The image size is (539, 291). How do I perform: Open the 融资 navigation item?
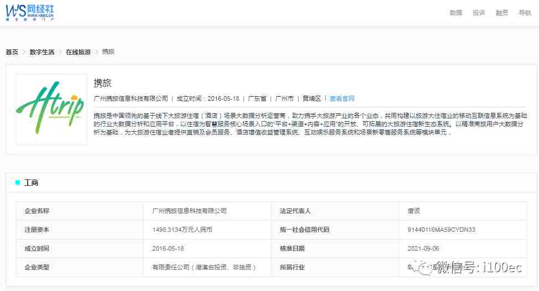tap(501, 13)
